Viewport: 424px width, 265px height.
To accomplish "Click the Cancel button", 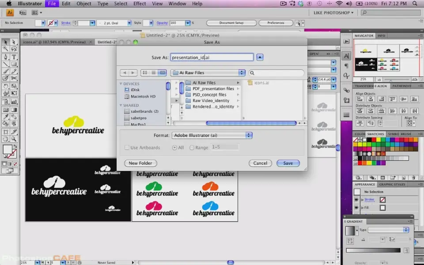I will [x=260, y=163].
